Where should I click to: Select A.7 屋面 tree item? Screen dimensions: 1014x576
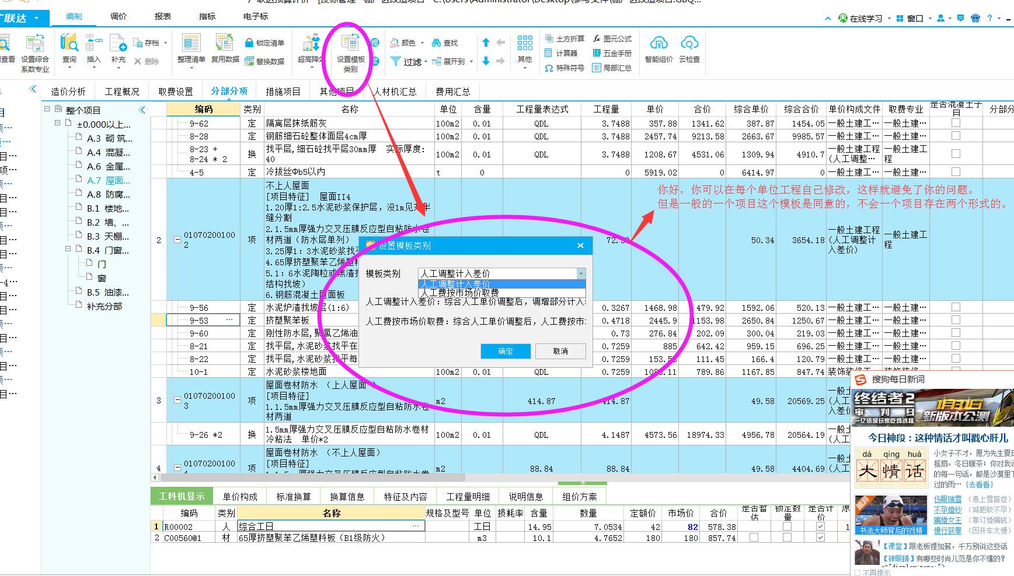[109, 180]
